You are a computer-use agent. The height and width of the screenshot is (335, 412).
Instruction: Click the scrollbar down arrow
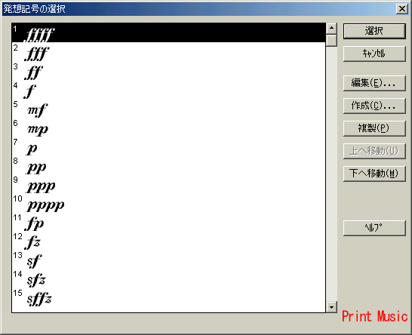[x=331, y=307]
